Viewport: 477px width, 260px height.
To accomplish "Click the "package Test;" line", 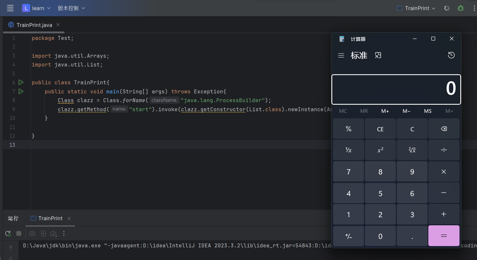I will pyautogui.click(x=53, y=38).
